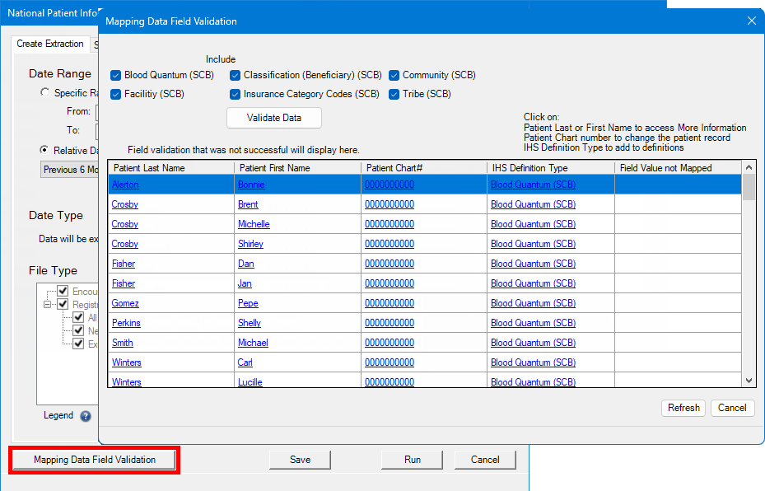Toggle Insurance Category Codes (SCB) checkbox
The image size is (765, 491).
pos(236,94)
